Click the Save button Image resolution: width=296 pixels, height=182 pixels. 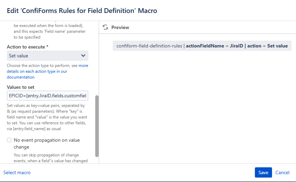[263, 172]
